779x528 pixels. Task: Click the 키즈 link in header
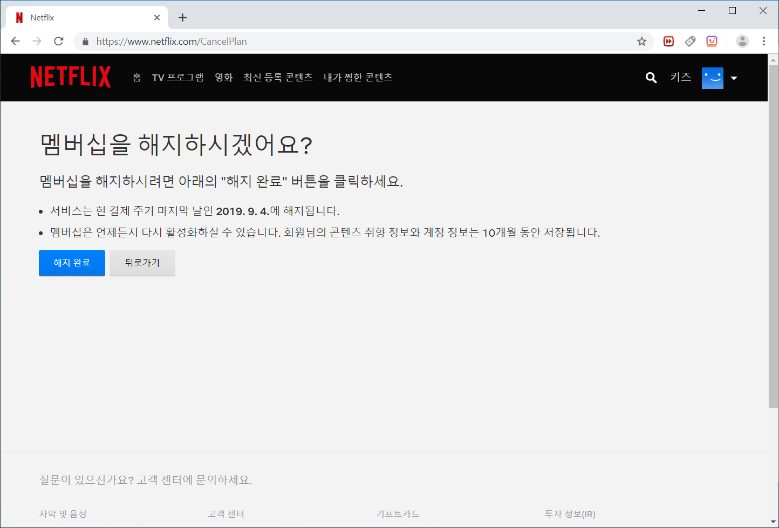(x=681, y=77)
